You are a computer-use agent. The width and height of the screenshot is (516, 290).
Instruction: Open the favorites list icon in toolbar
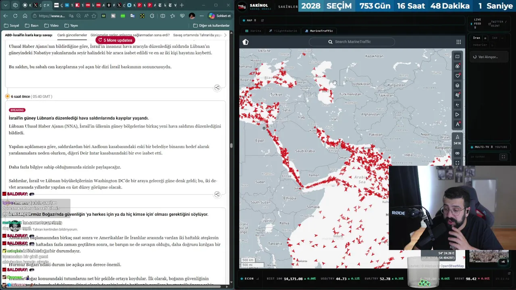tap(173, 16)
